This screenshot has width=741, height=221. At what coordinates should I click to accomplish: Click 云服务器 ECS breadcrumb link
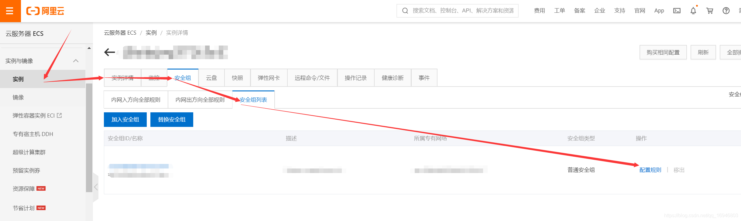(x=120, y=32)
